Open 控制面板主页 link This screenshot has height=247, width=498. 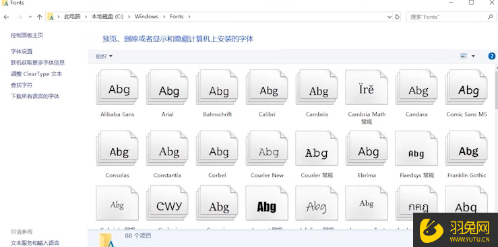tap(27, 36)
